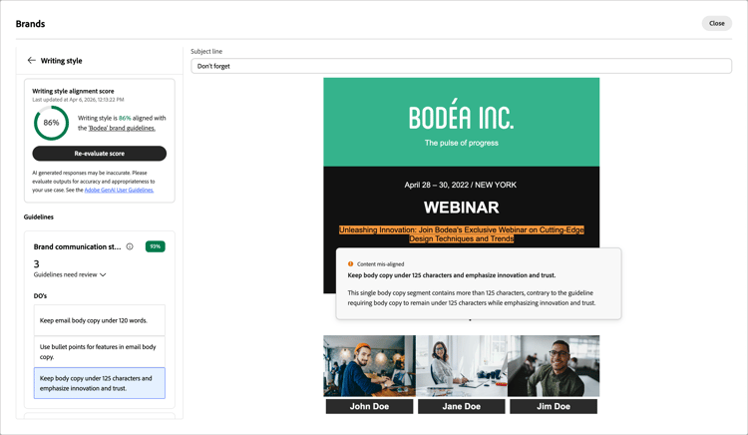Click the Content mis-aligned label in tooltip
This screenshot has width=748, height=435.
380,263
